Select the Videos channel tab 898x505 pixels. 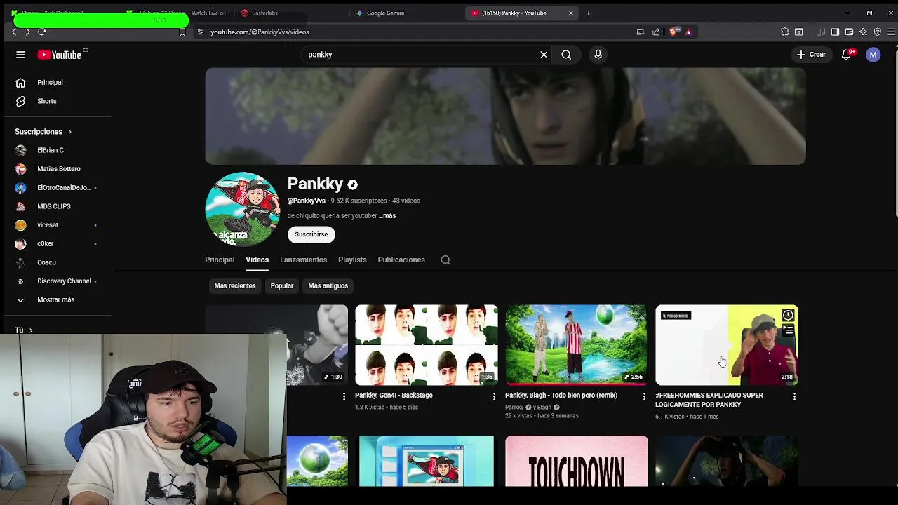tap(257, 260)
